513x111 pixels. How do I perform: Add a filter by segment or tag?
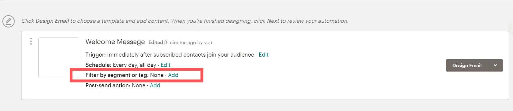click(173, 75)
